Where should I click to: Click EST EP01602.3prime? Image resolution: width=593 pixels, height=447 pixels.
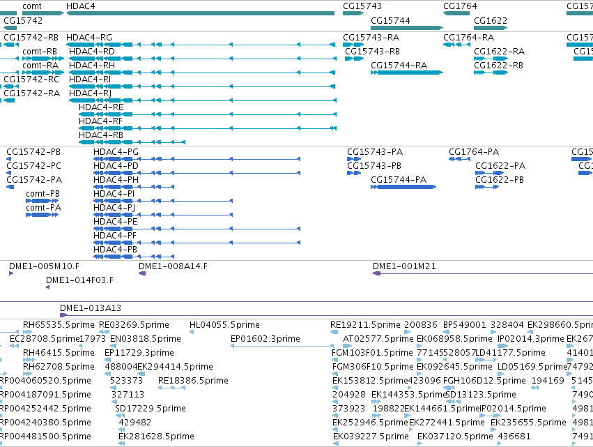(x=265, y=339)
